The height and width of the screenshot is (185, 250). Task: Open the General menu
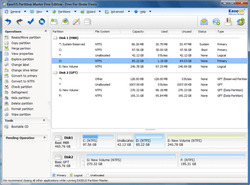[x=15, y=12]
